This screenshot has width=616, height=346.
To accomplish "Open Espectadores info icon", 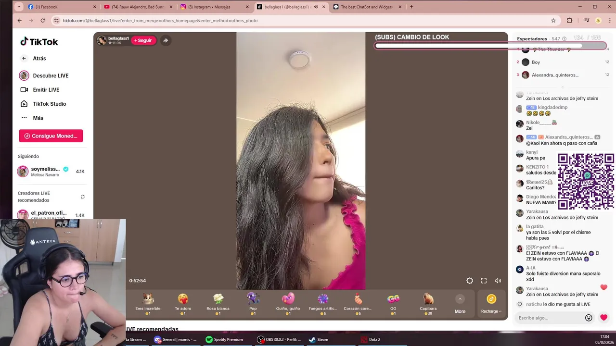I will coord(565,39).
